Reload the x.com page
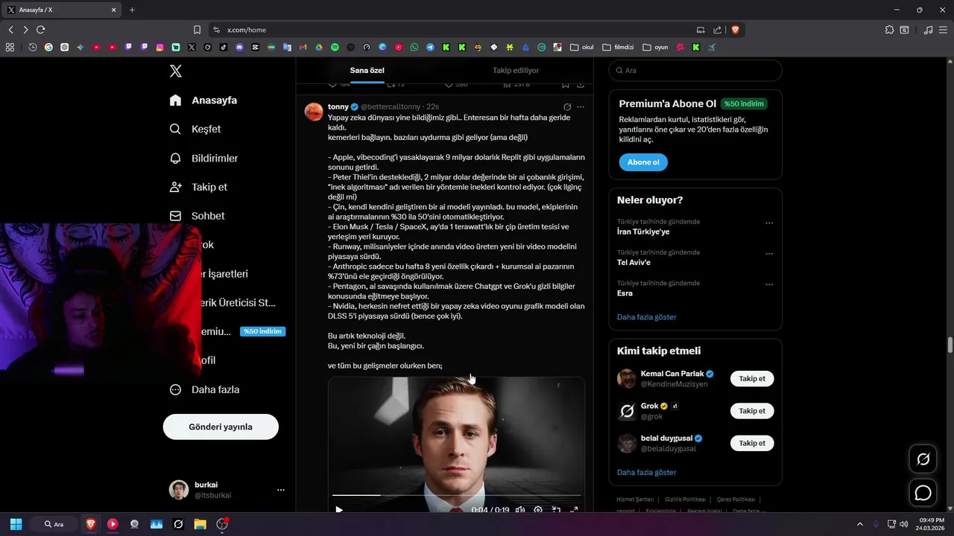 (x=41, y=30)
